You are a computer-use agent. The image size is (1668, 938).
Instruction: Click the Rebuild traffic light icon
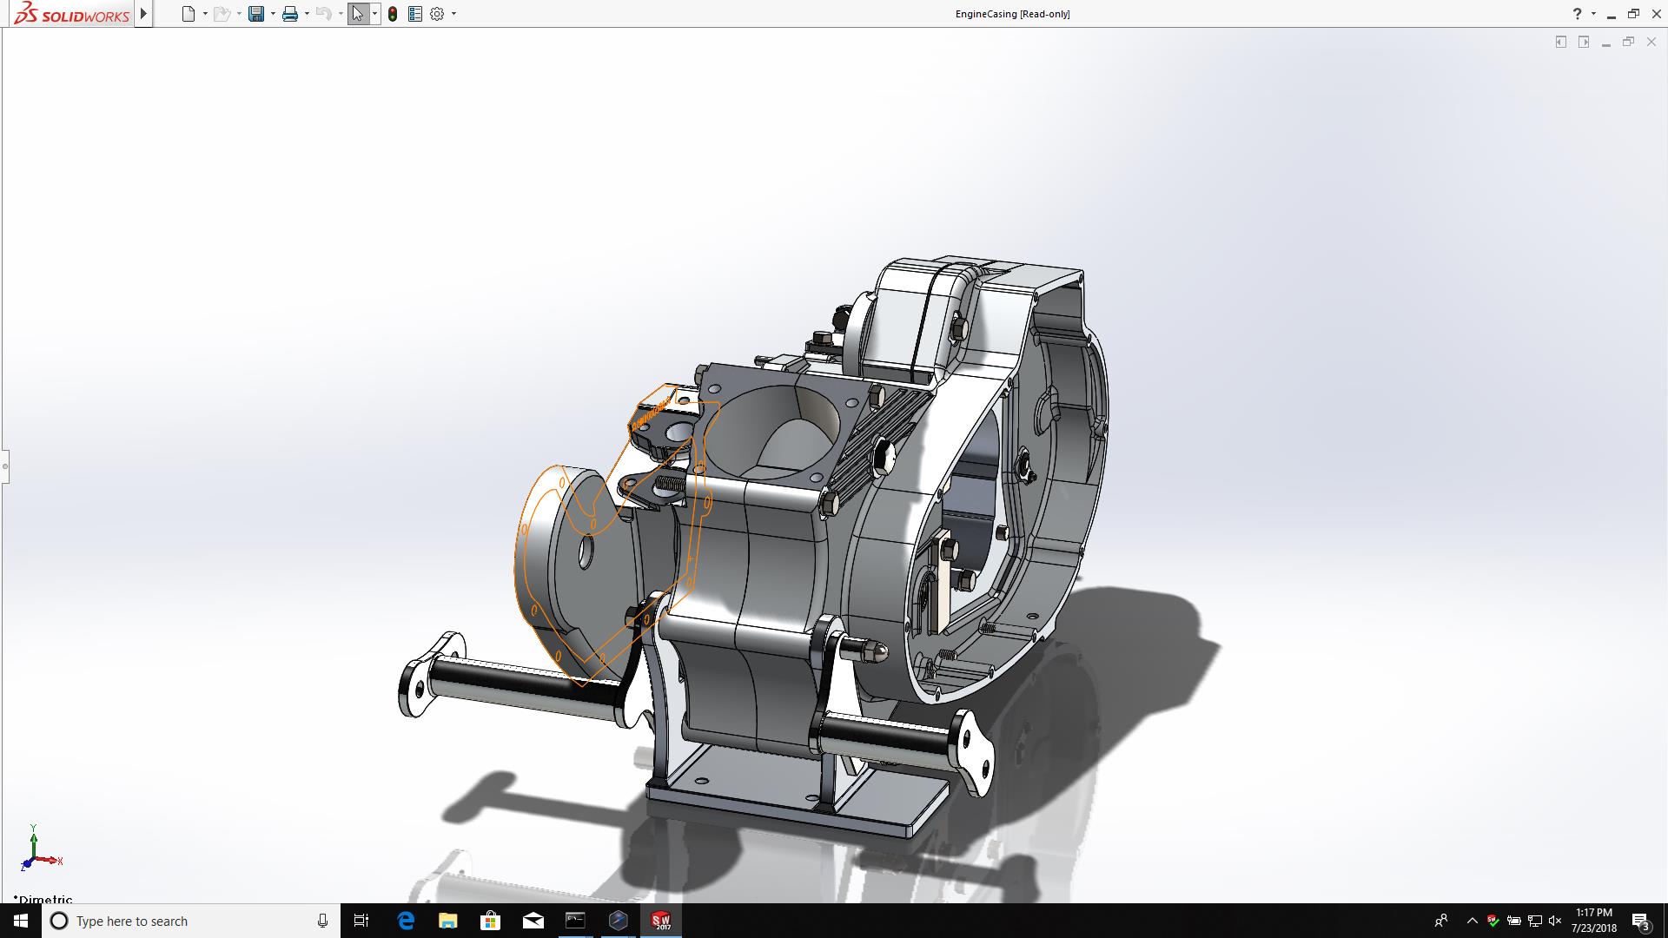click(x=393, y=14)
